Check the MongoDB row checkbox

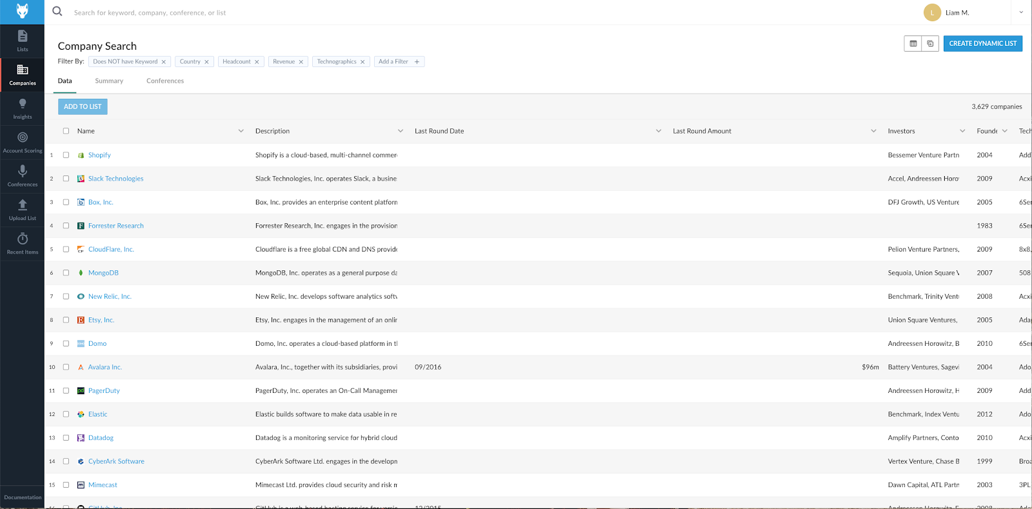[x=66, y=273]
